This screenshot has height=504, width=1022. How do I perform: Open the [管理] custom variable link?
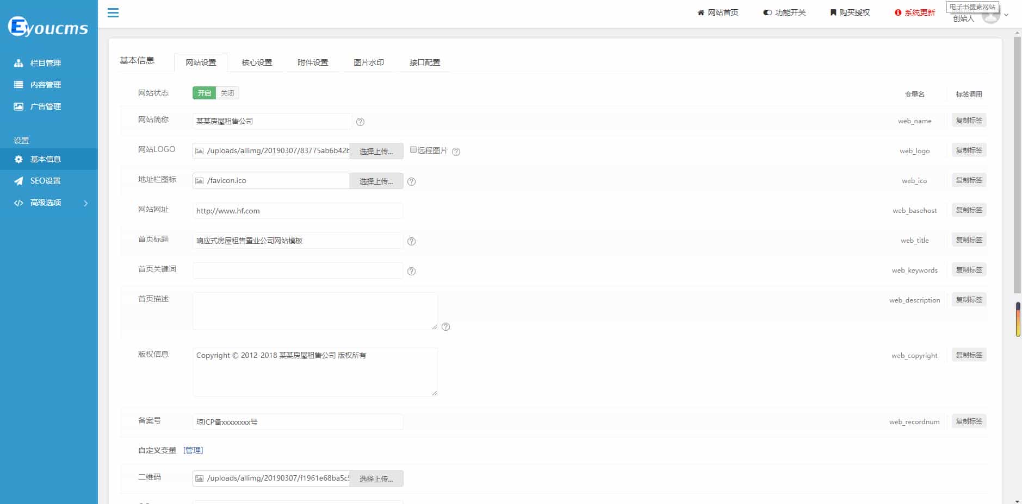point(193,450)
